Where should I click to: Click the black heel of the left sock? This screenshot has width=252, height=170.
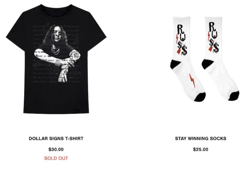tap(175, 64)
